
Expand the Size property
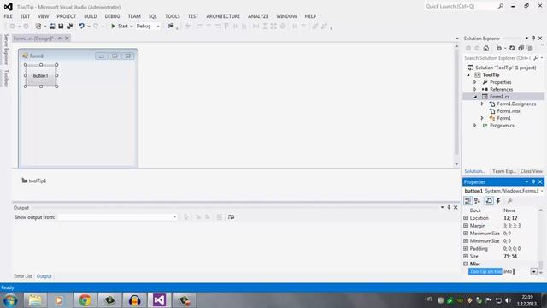465,257
